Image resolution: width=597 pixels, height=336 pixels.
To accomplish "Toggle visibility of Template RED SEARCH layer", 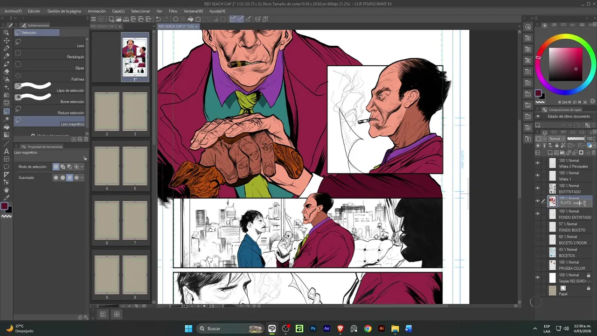I will click(x=537, y=278).
